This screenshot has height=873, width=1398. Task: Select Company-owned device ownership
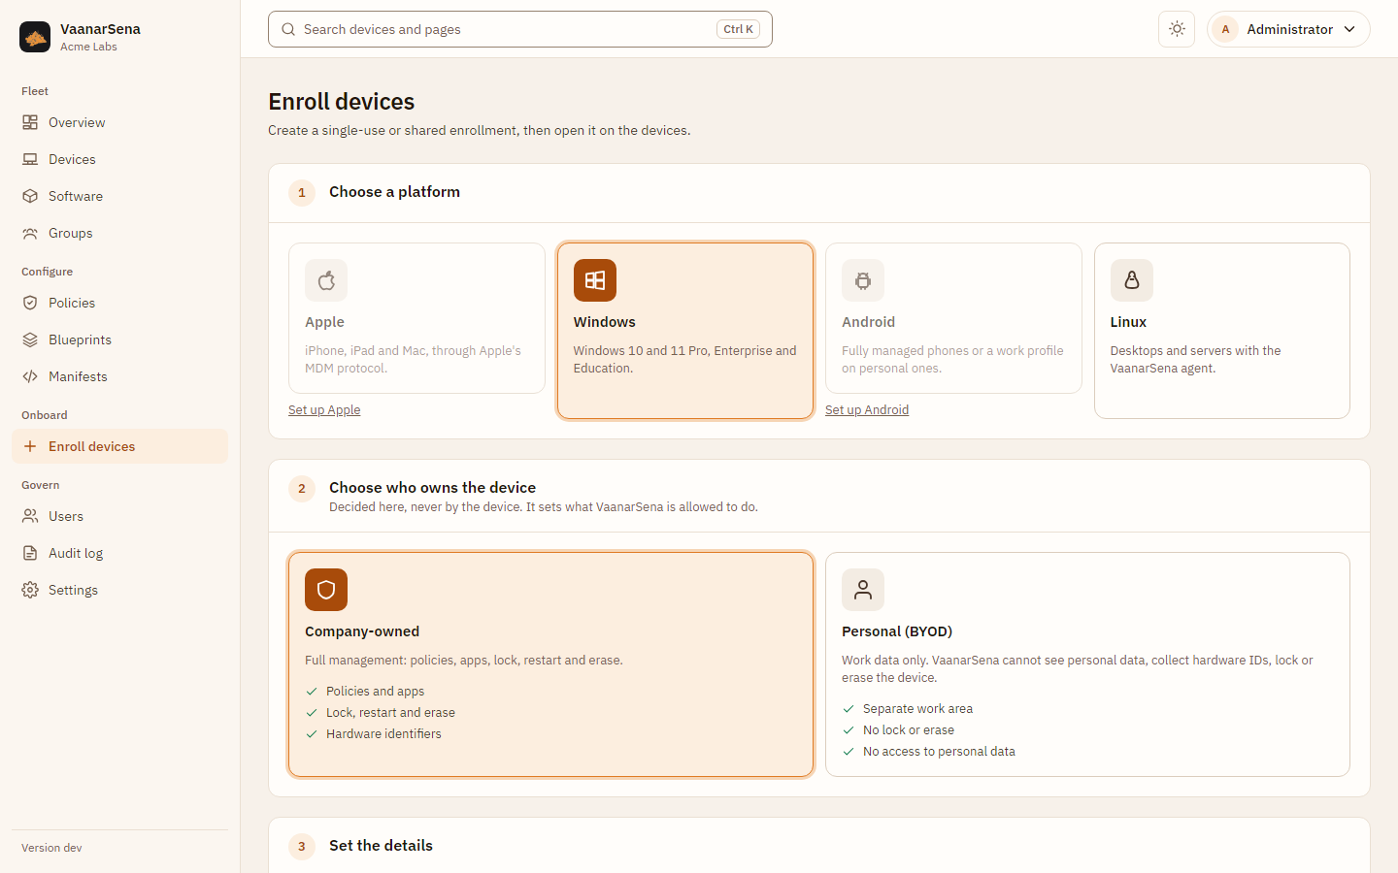click(x=550, y=664)
